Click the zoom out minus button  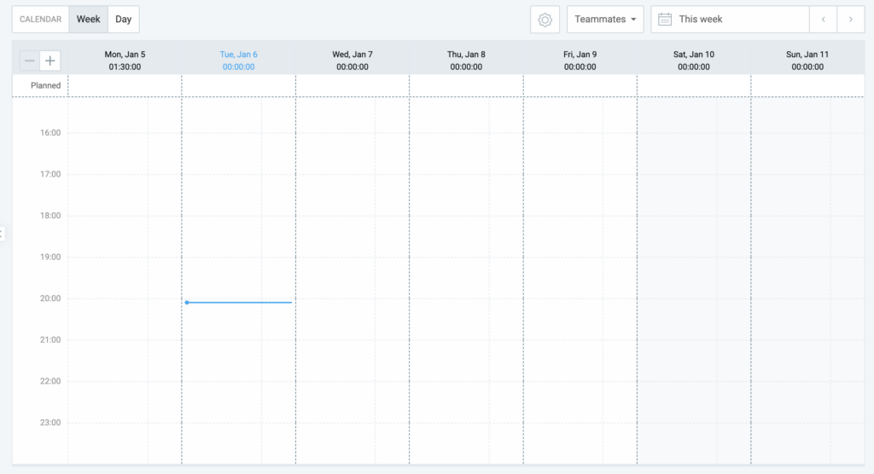click(30, 61)
